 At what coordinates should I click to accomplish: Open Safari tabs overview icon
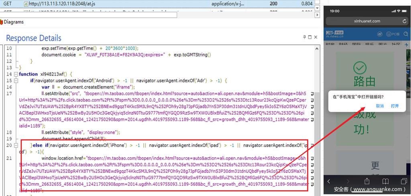[403, 182]
